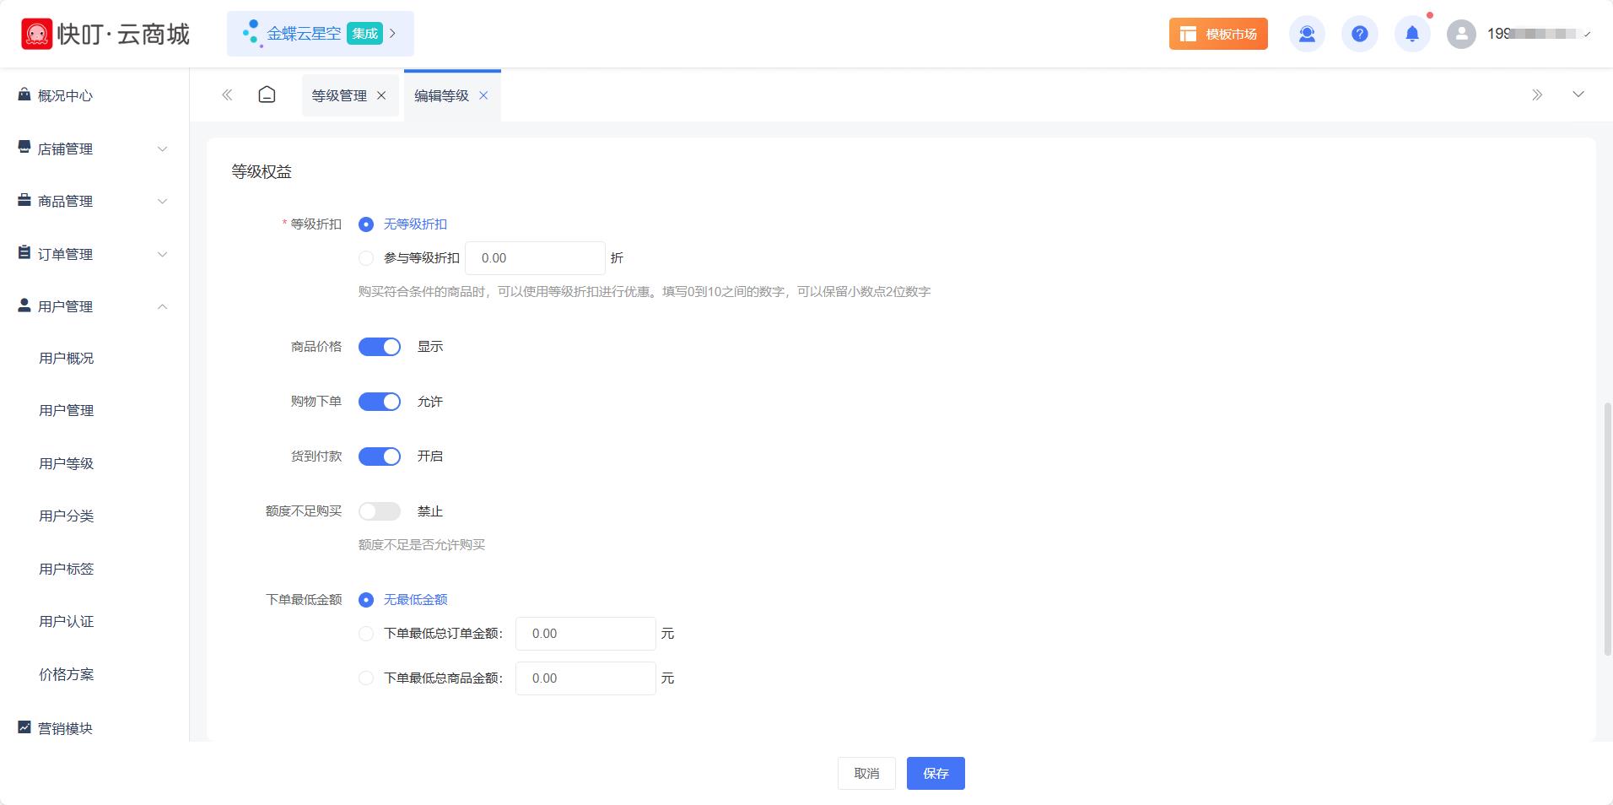The height and width of the screenshot is (805, 1613).
Task: Open the 模板市场 template market
Action: tap(1217, 34)
